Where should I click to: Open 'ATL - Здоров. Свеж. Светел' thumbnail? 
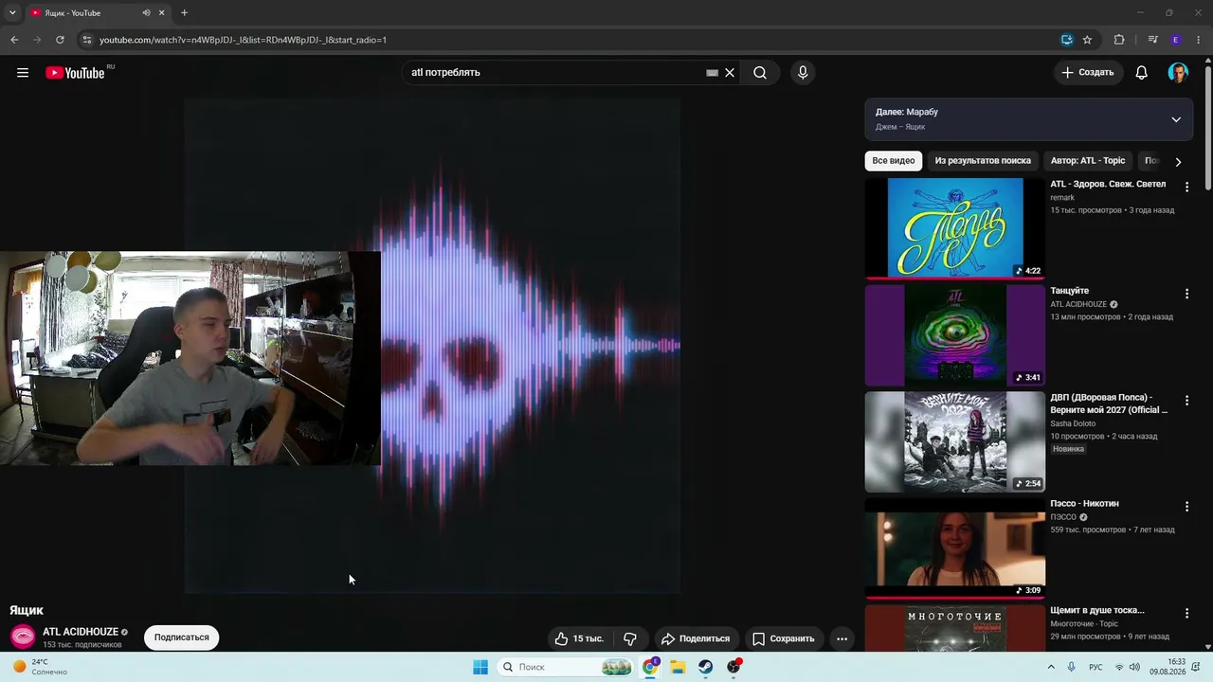coord(955,227)
